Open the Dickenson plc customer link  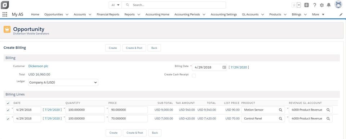tap(39, 66)
